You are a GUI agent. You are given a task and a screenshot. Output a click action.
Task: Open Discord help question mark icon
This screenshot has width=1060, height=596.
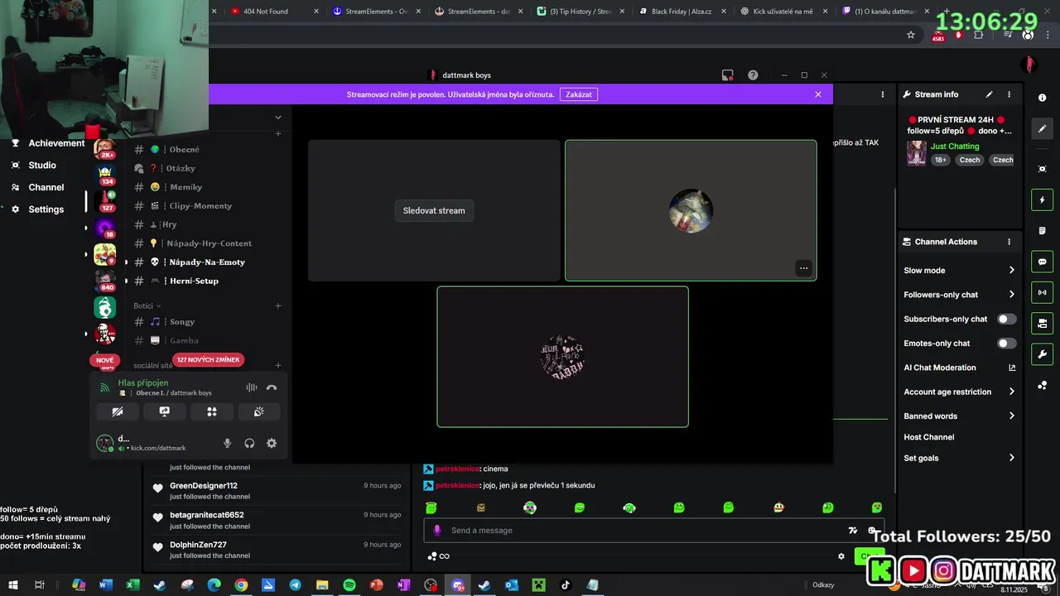pos(753,74)
